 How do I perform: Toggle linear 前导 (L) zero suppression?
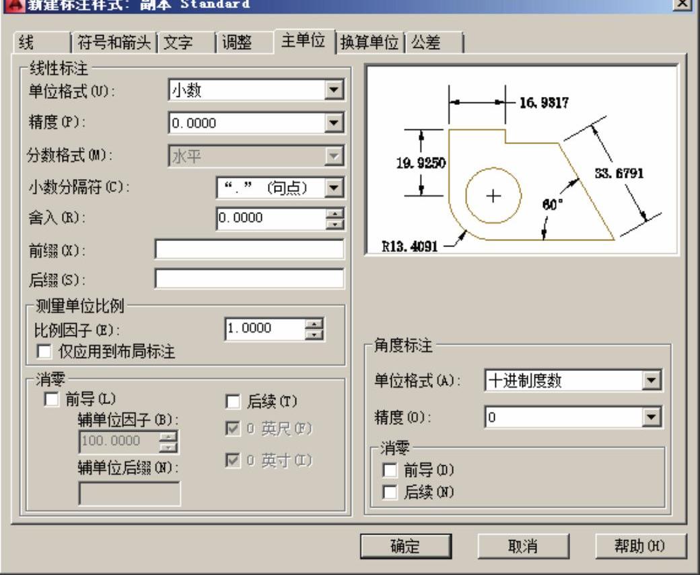51,399
